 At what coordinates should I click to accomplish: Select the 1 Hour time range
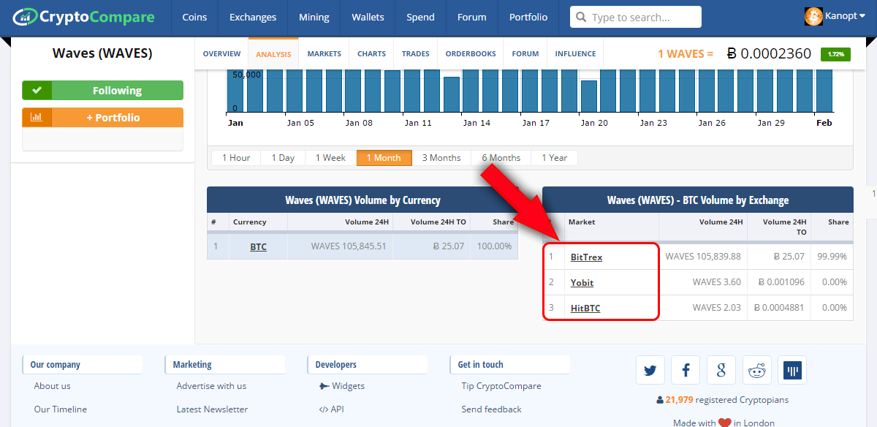(x=236, y=158)
